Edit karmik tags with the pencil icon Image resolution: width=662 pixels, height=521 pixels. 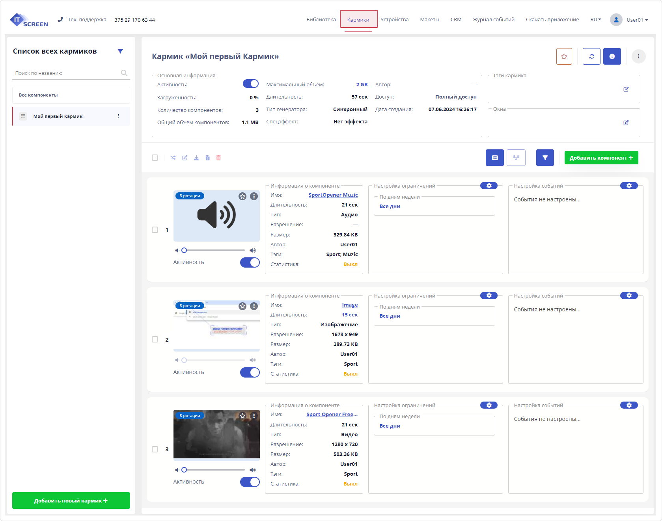coord(626,89)
